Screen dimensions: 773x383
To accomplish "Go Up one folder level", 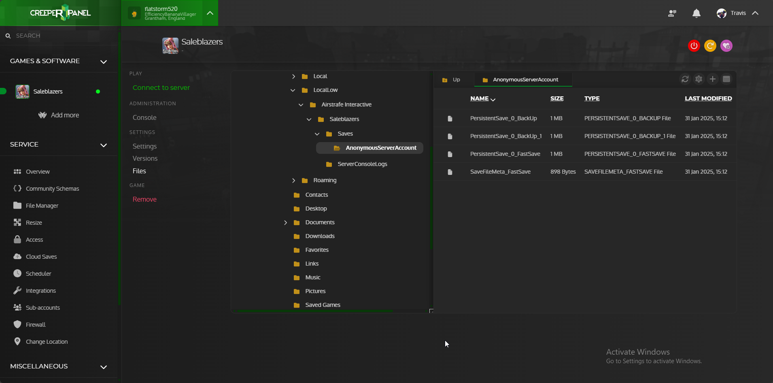I will click(451, 79).
